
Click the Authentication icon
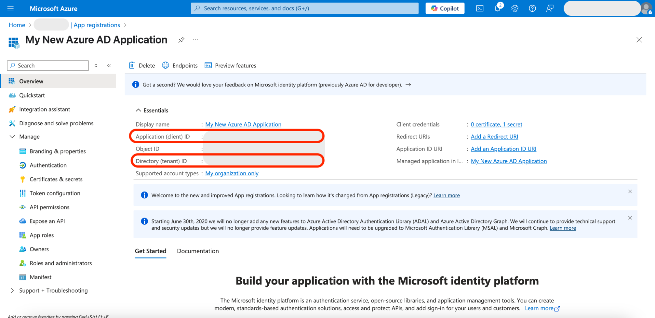[23, 165]
